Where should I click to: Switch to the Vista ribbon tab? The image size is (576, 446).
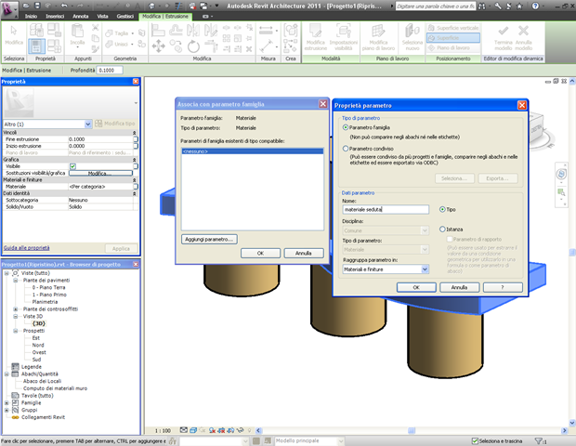pyautogui.click(x=102, y=17)
